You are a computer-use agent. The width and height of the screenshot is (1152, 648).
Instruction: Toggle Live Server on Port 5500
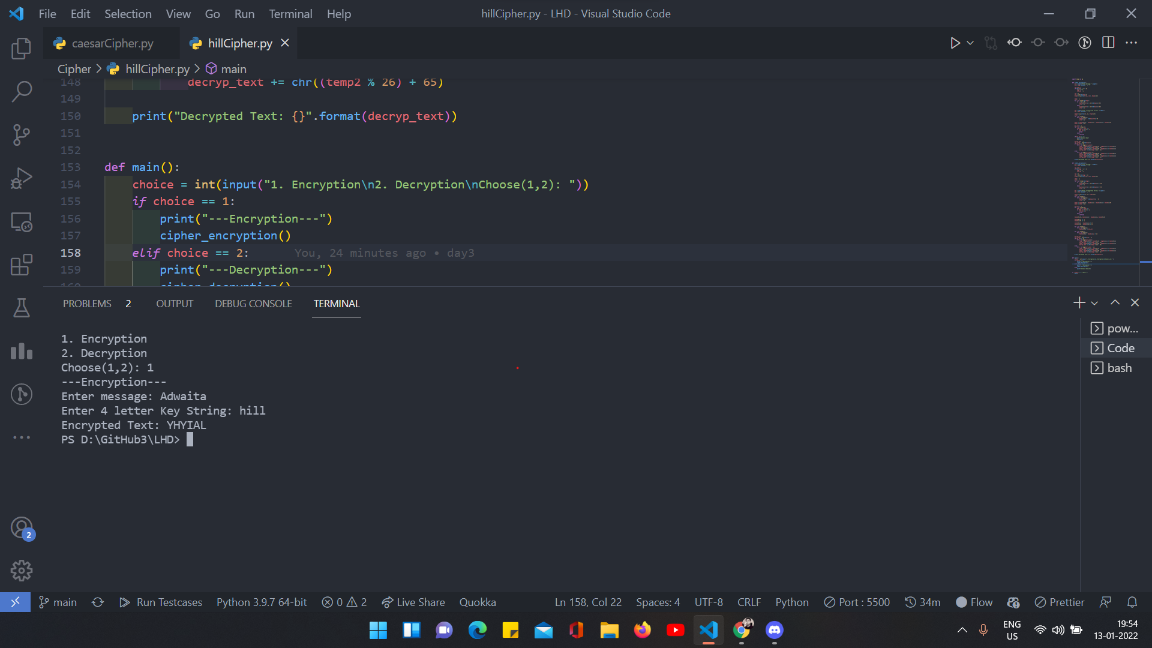click(x=857, y=602)
